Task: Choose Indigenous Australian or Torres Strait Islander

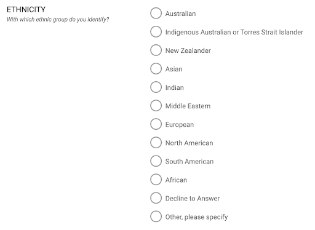Action: point(156,32)
